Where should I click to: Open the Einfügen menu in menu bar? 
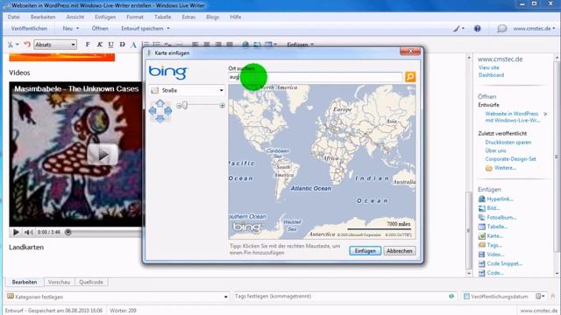(x=105, y=17)
